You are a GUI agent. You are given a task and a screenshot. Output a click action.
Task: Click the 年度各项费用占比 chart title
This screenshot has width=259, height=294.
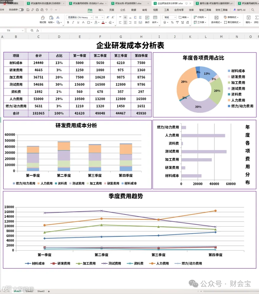(203, 58)
